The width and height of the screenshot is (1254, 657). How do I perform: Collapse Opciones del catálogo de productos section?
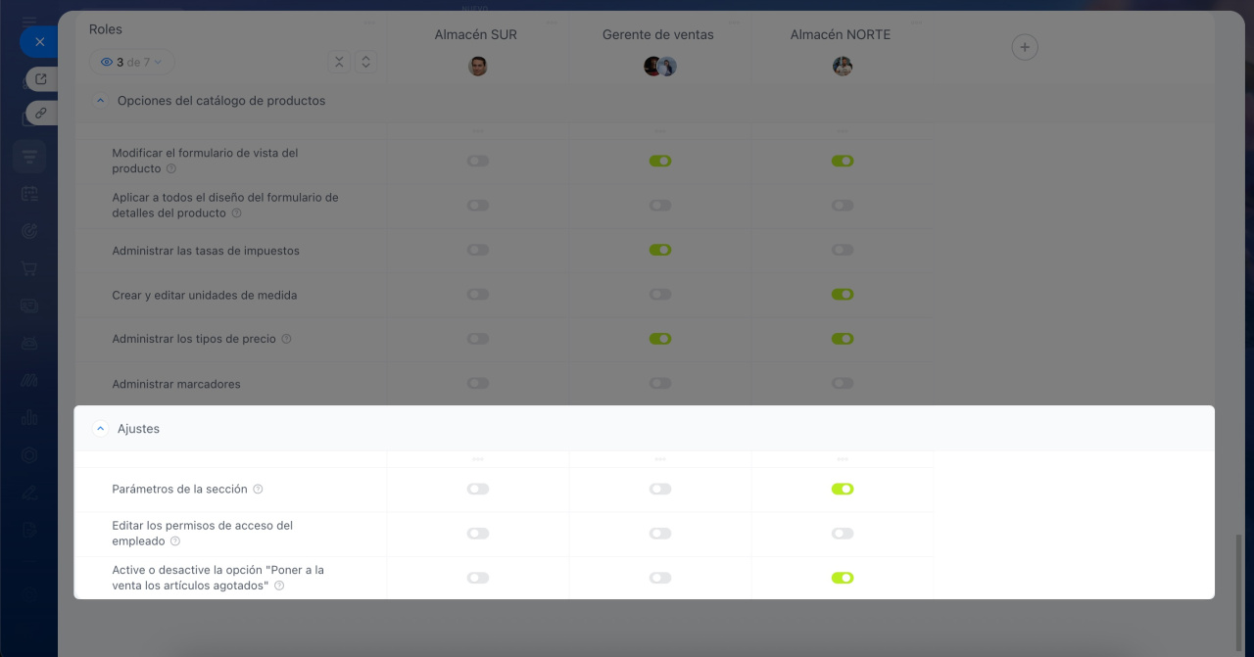(x=100, y=101)
